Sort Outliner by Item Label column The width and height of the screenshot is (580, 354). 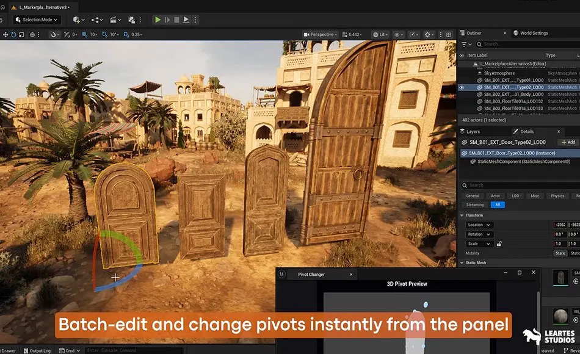477,55
